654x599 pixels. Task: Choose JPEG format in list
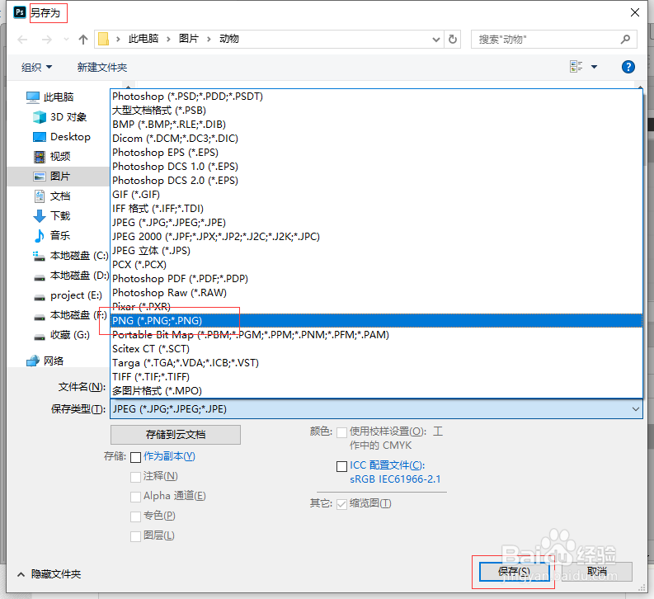point(376,223)
